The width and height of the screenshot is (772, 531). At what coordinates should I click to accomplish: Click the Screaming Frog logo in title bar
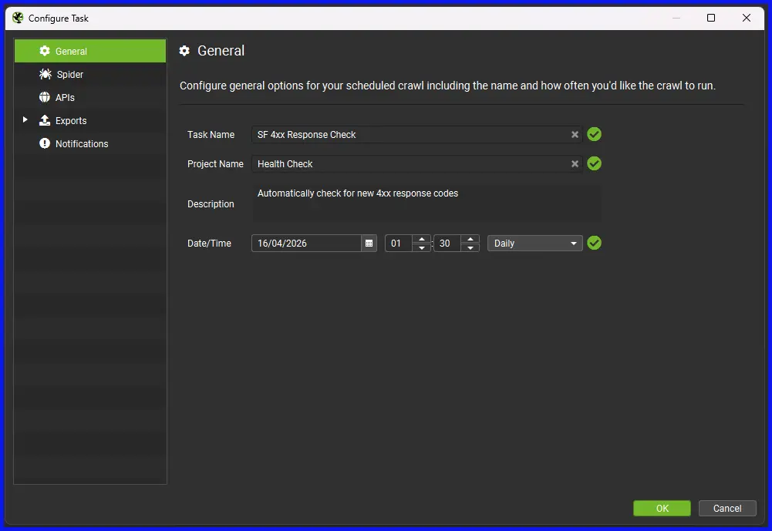click(18, 18)
